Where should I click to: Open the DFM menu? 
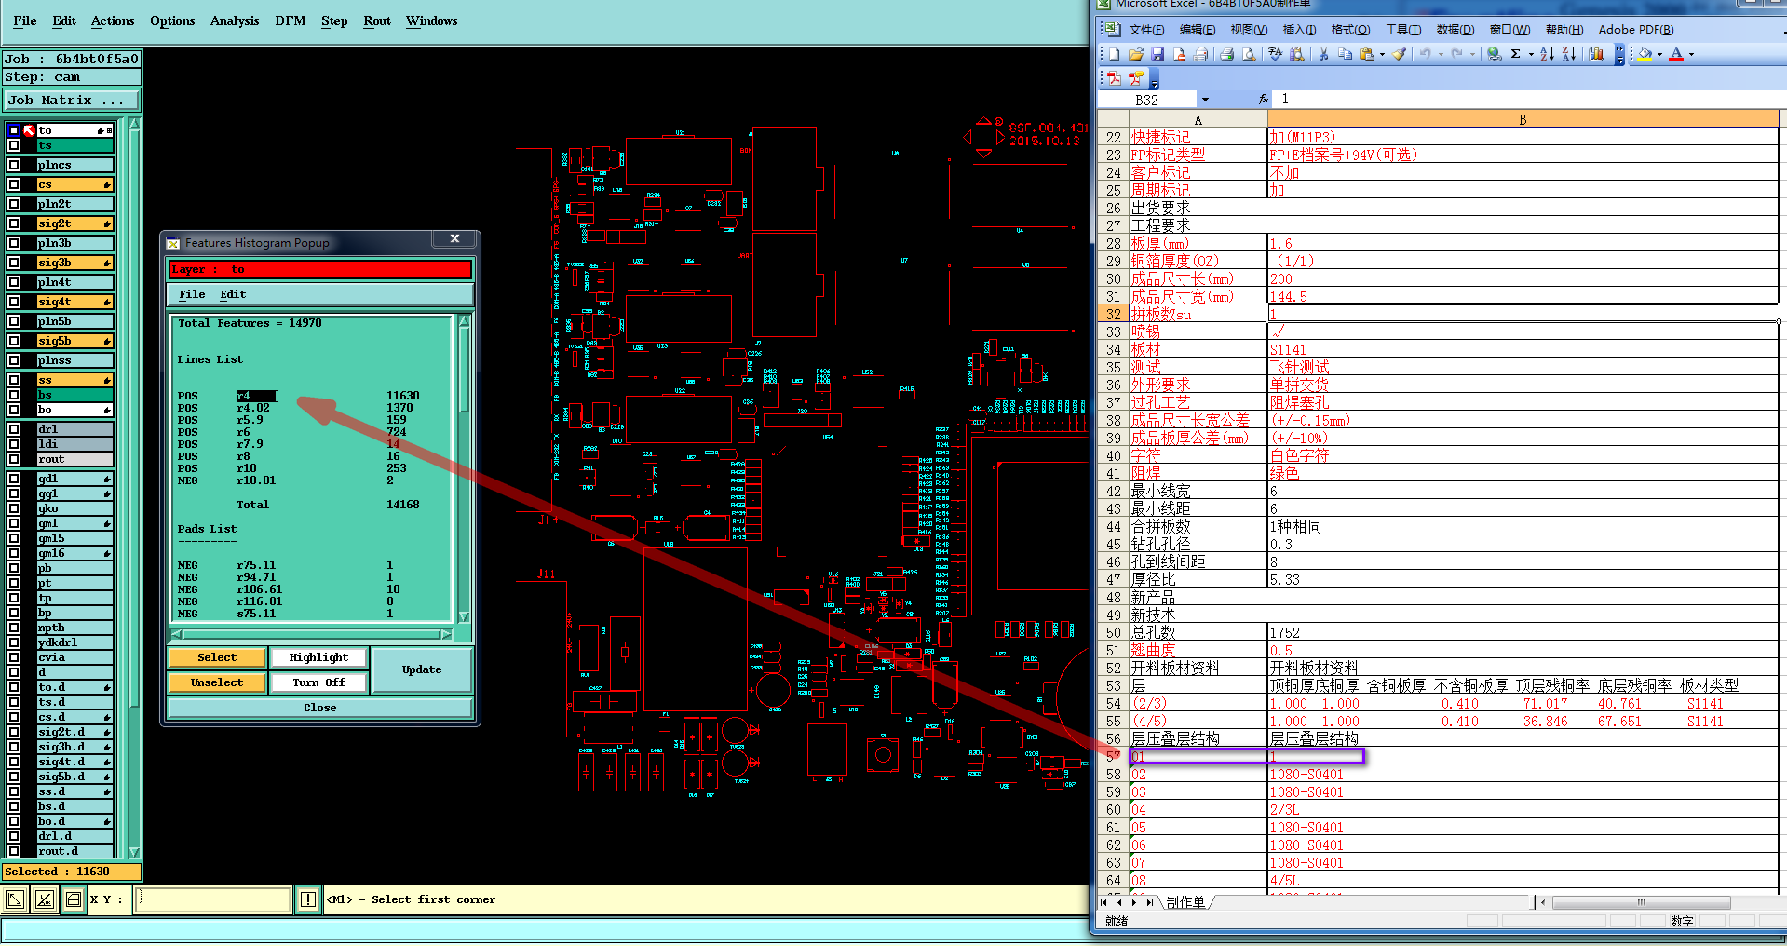[291, 20]
